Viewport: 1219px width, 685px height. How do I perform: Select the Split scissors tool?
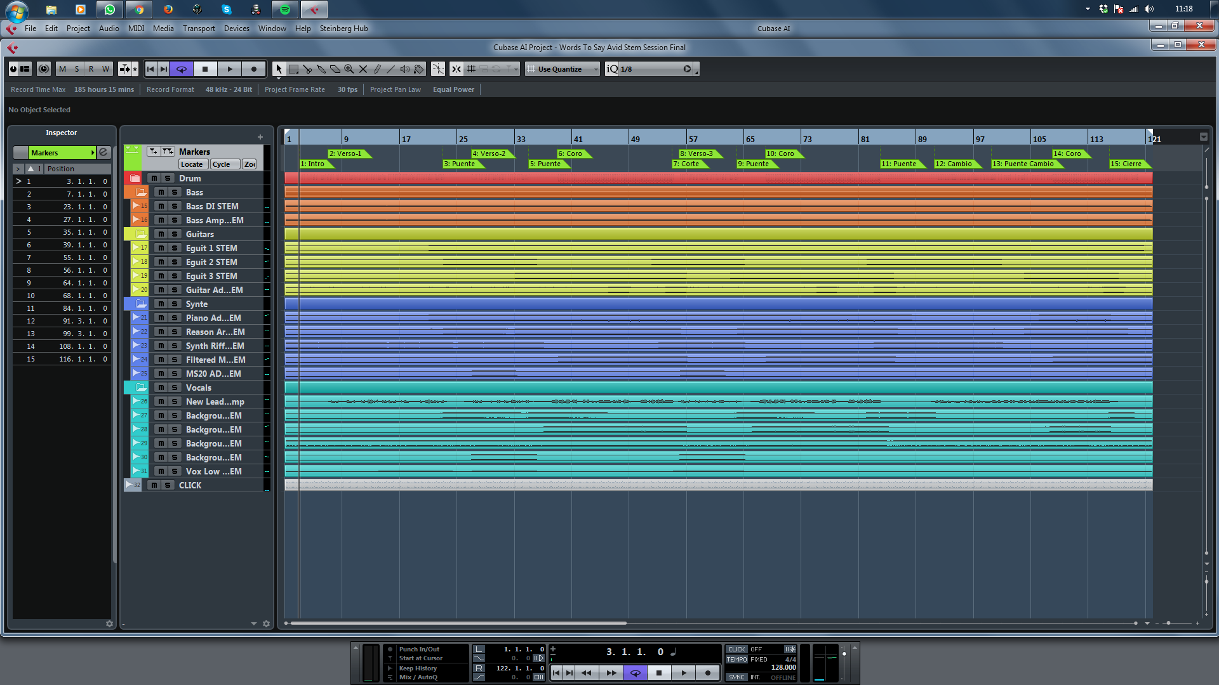pos(307,69)
